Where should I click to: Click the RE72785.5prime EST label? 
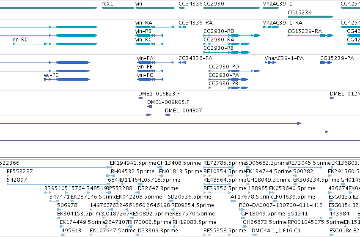[225, 163]
